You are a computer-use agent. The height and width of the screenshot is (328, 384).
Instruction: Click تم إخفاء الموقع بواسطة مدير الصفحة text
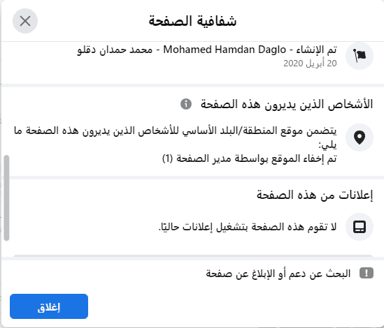[x=250, y=159]
